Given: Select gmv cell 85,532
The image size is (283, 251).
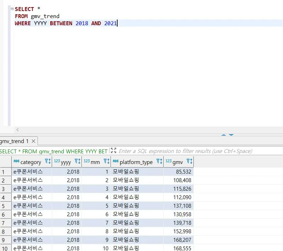Looking at the screenshot, I should [x=179, y=172].
